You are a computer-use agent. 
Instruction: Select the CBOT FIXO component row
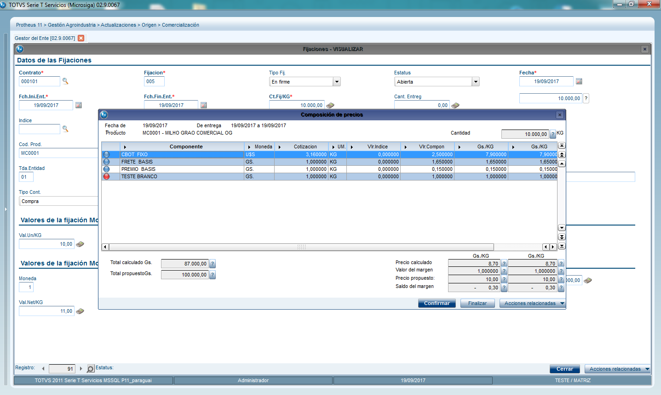tap(329, 154)
